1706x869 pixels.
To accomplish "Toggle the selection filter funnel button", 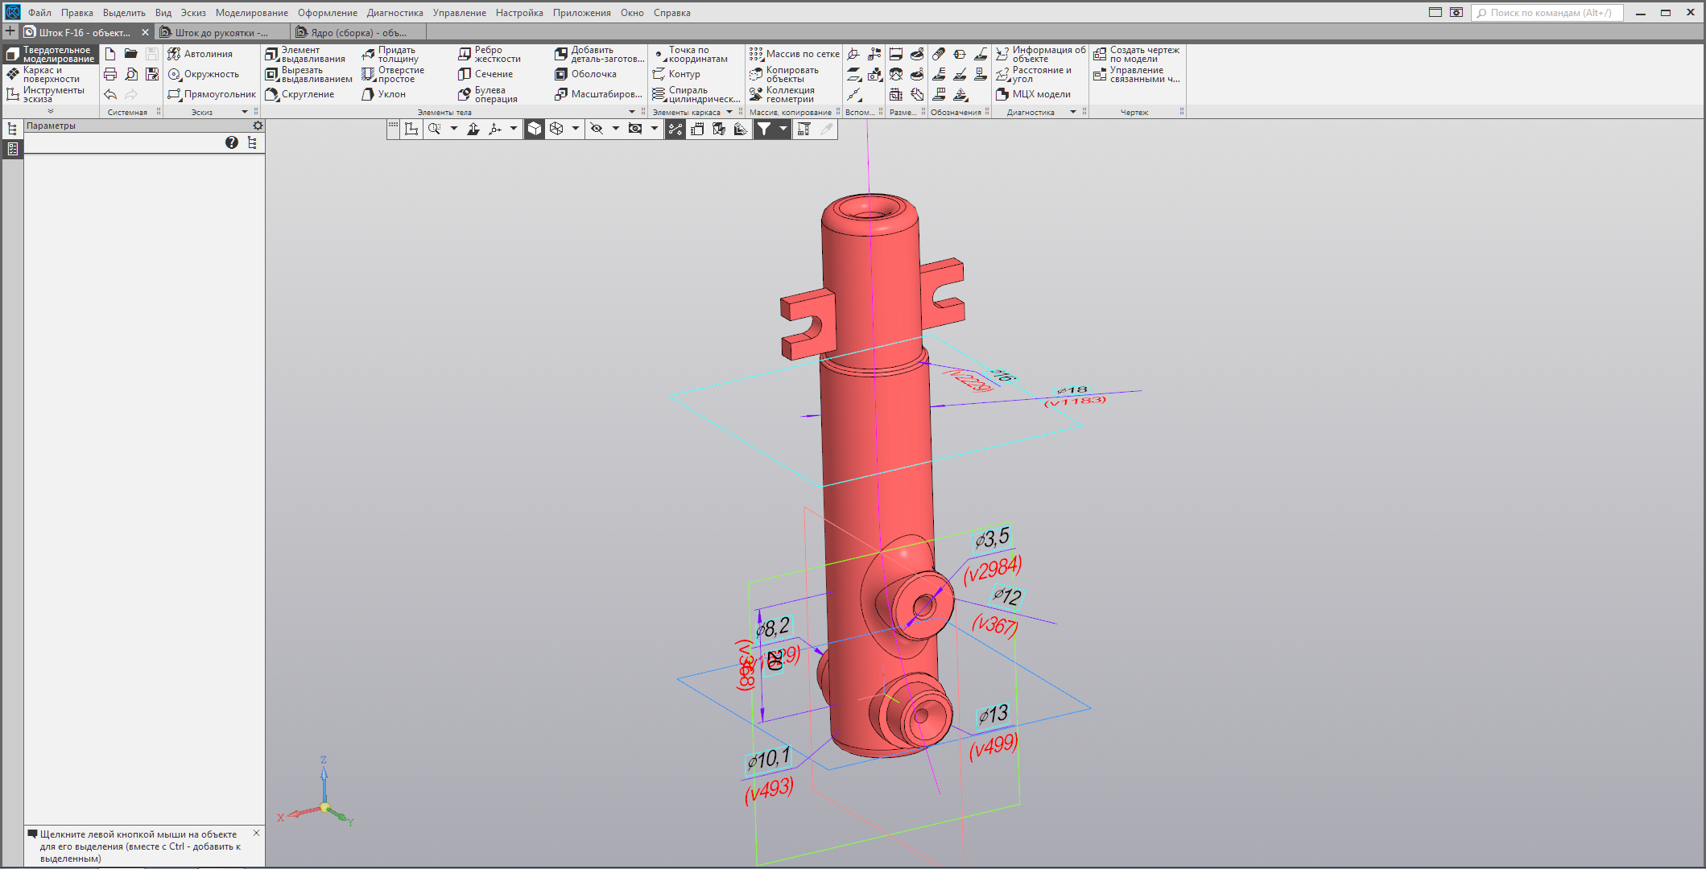I will tap(764, 129).
